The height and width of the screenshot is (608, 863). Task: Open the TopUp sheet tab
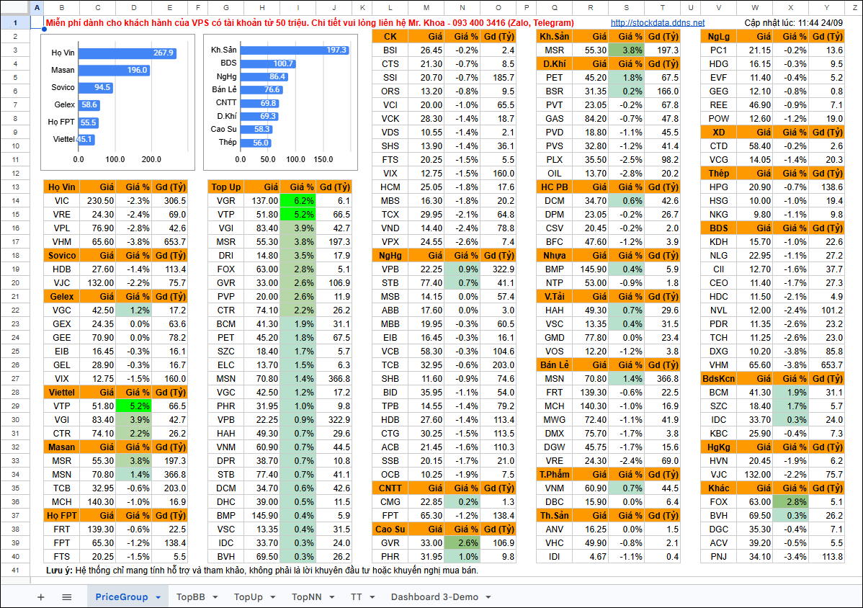pos(249,597)
